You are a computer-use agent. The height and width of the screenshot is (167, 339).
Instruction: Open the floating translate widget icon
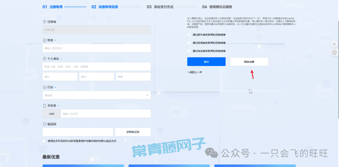point(334,52)
